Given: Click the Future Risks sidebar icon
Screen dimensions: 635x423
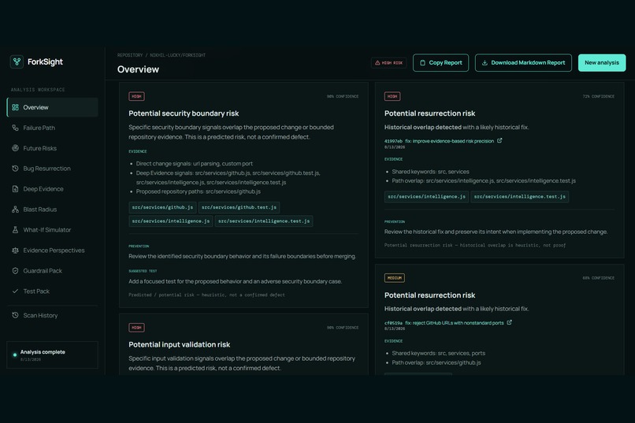Looking at the screenshot, I should pyautogui.click(x=16, y=148).
